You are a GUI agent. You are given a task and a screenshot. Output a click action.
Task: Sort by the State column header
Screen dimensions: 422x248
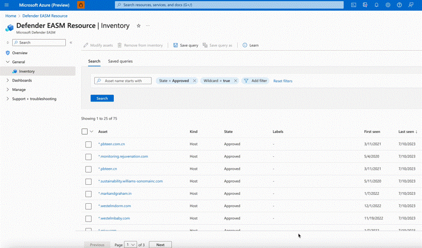click(228, 132)
